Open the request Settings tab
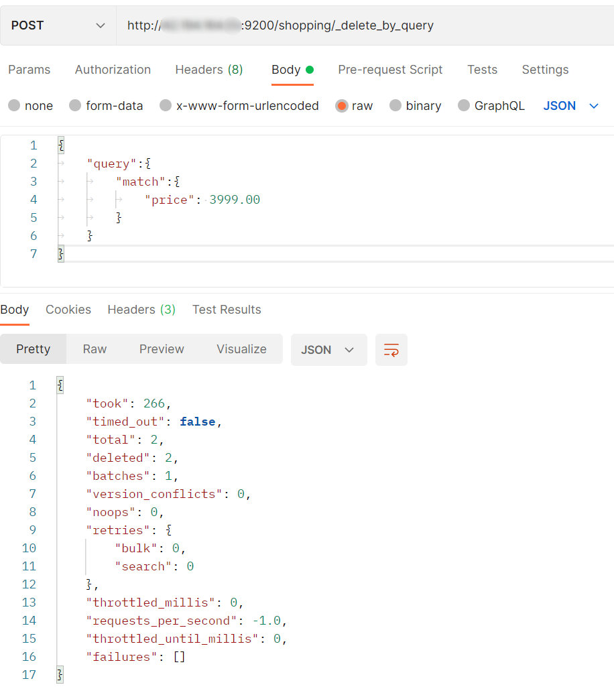Viewport: 614px width, 693px height. pos(545,70)
